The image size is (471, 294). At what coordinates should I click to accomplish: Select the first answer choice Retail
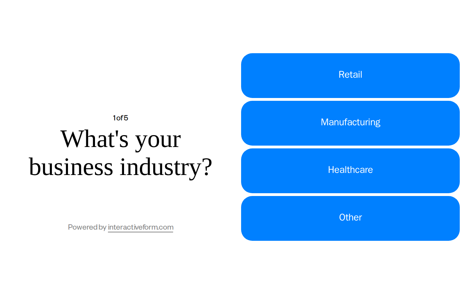(350, 75)
